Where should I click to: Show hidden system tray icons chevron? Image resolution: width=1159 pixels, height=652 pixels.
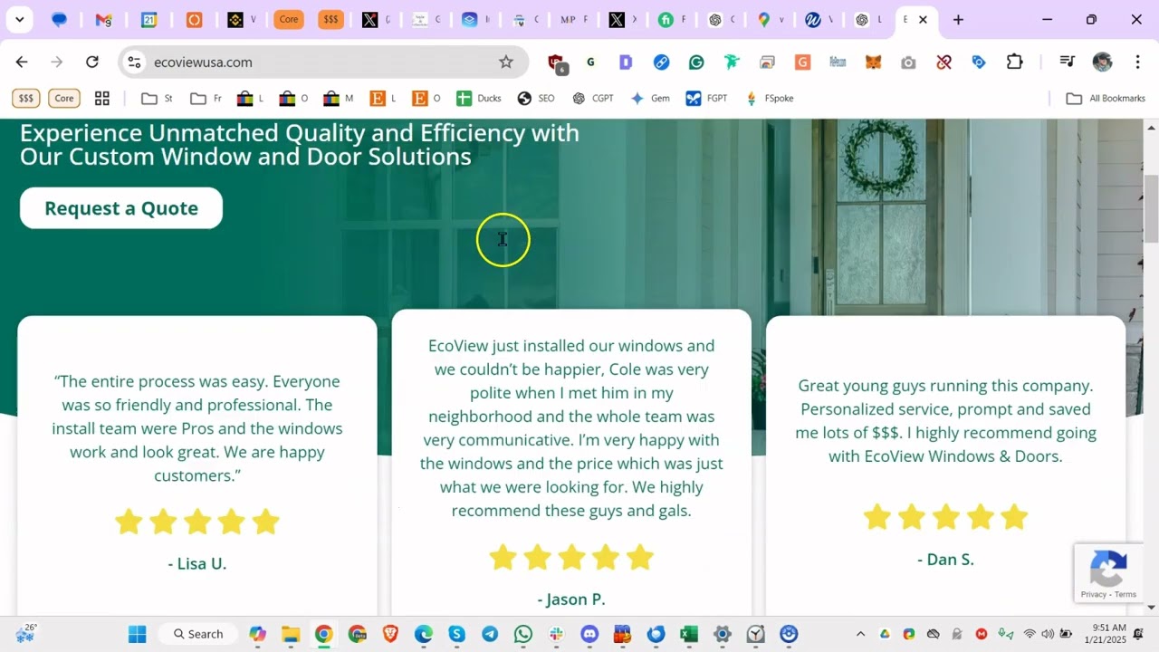pyautogui.click(x=860, y=634)
